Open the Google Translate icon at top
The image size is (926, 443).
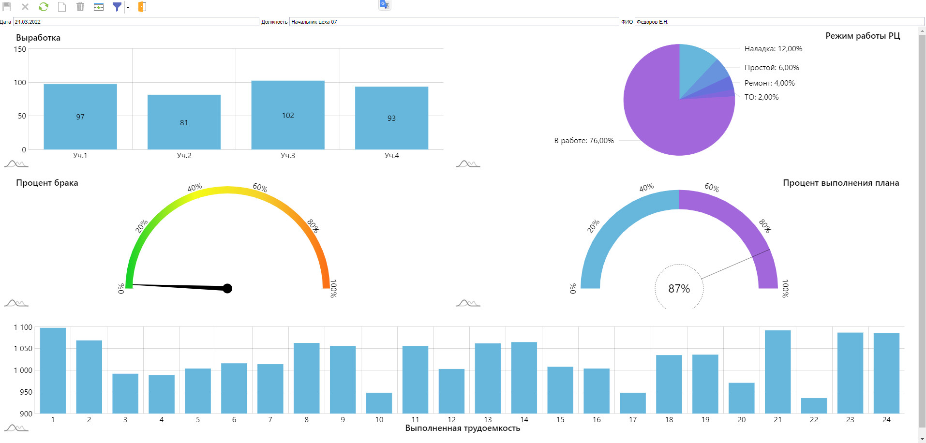(x=385, y=4)
